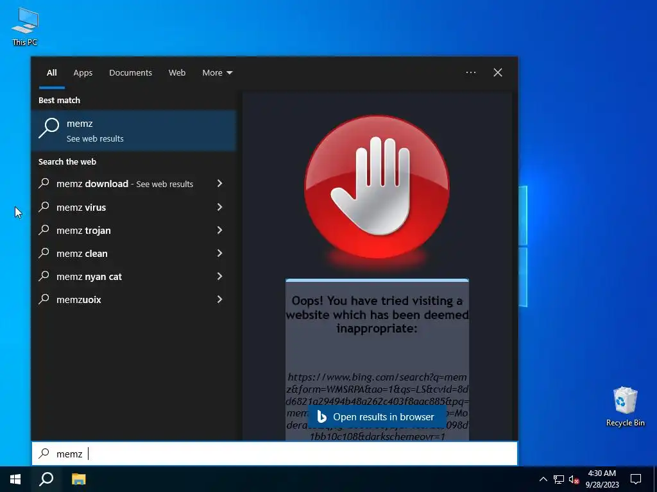Expand the chevron next to memz download
The image size is (657, 492).
[219, 183]
